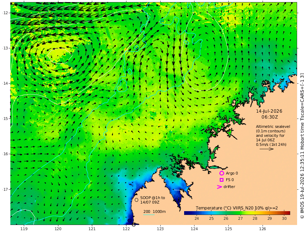
Task: Click longitude axis label 123
Action: coord(160,229)
